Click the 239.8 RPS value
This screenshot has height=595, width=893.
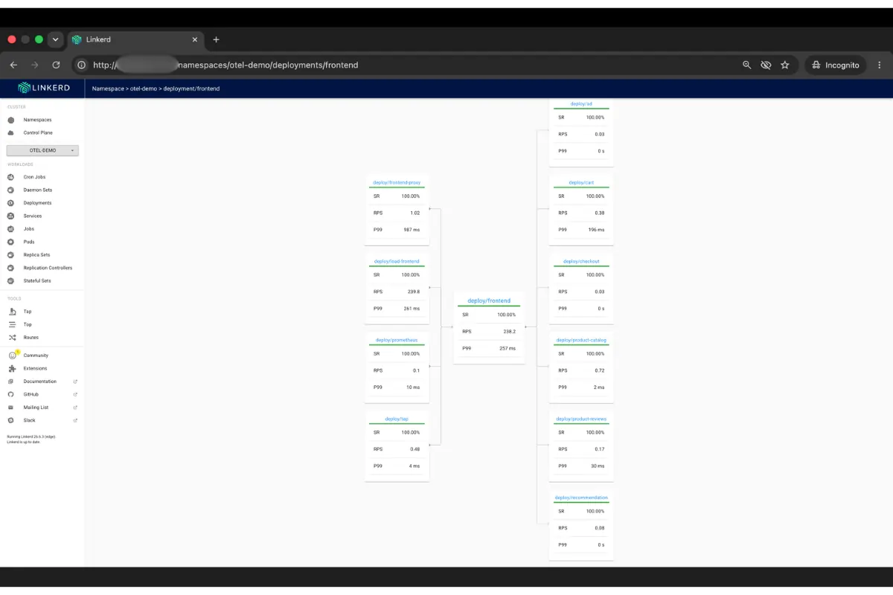tap(413, 292)
